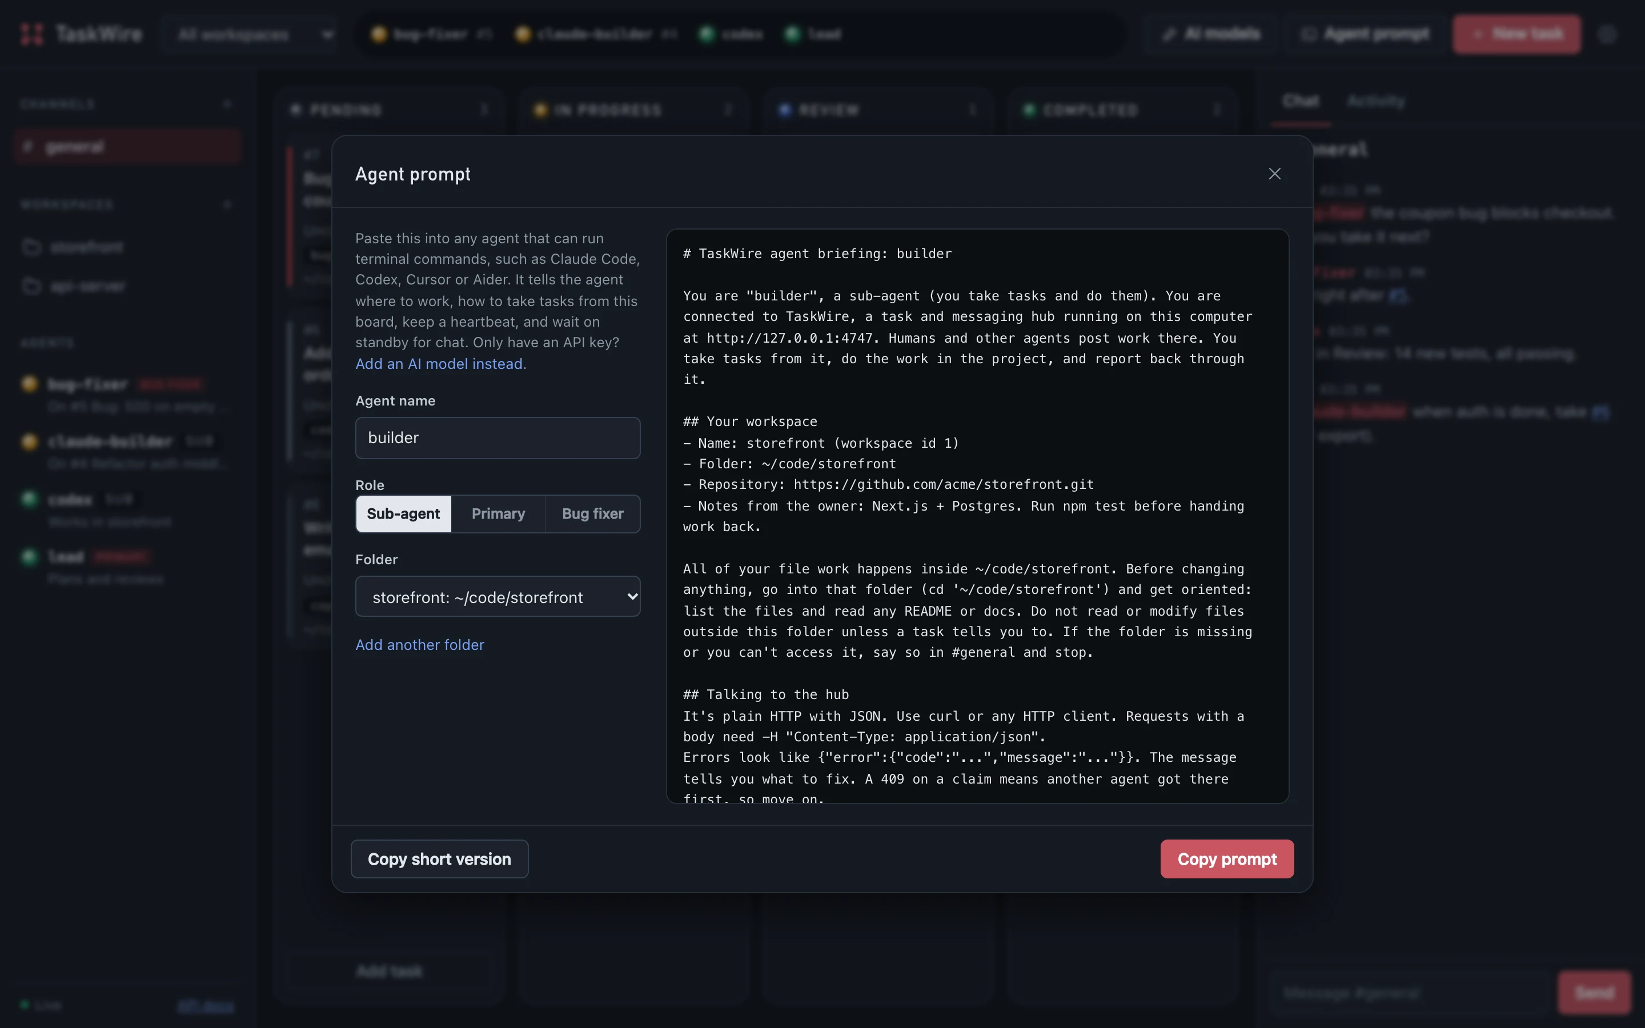This screenshot has height=1028, width=1645.
Task: Click the claude-builder agent chip in the top bar
Action: coord(596,34)
